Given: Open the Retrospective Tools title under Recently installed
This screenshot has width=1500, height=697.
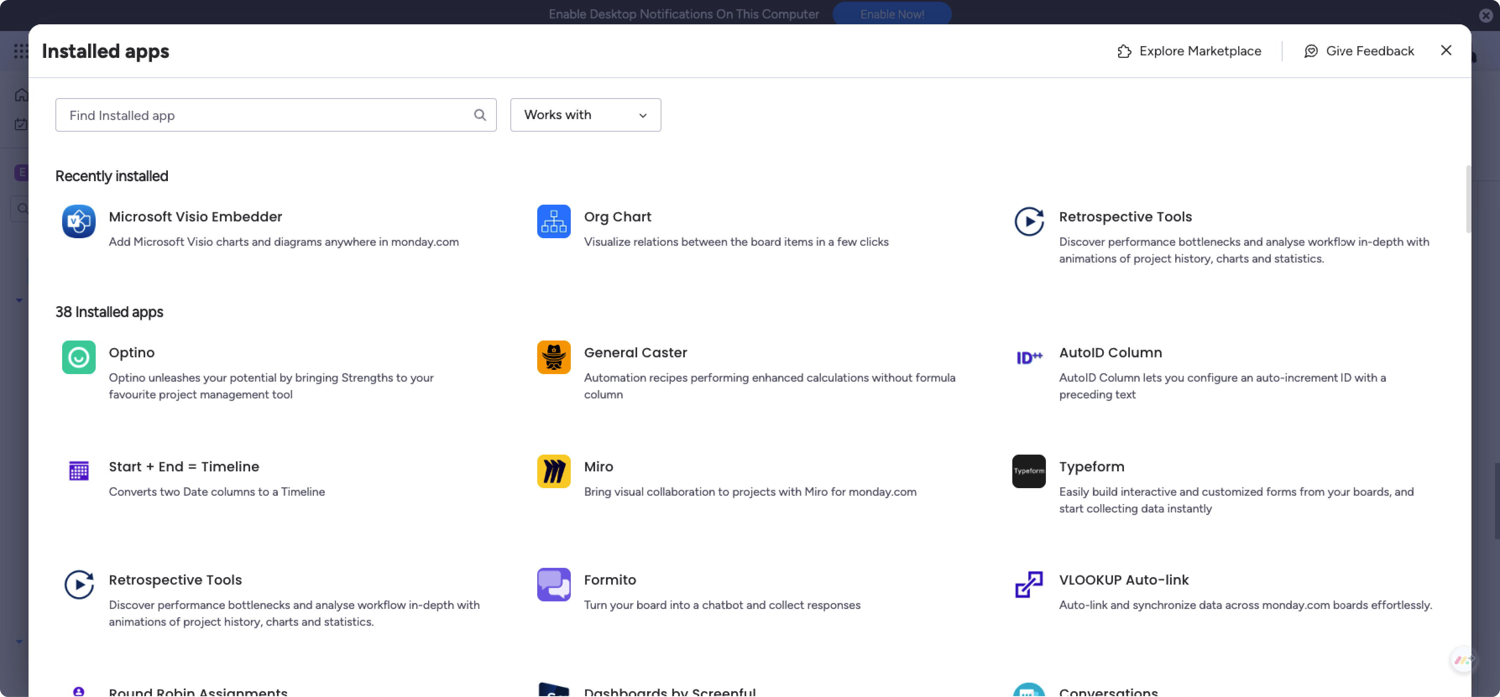Looking at the screenshot, I should (x=1124, y=216).
